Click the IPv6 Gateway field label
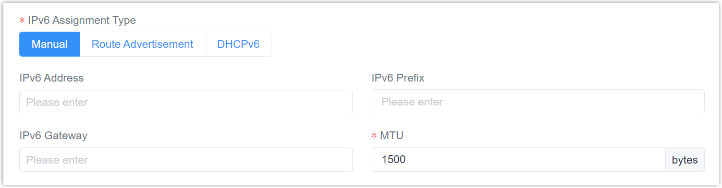The height and width of the screenshot is (188, 722). point(53,136)
